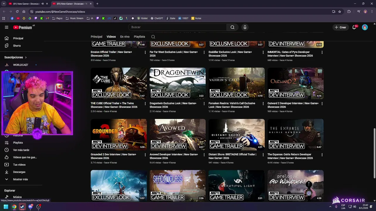Switch to the Principal channel tab
376x211 pixels.
[96, 37]
